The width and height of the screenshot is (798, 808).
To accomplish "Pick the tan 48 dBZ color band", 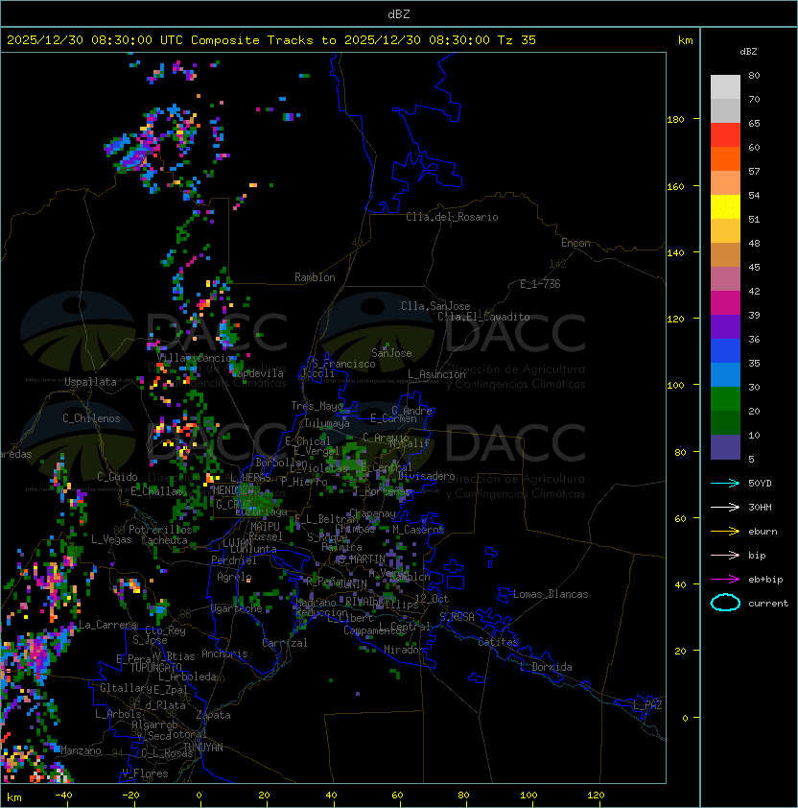I will click(725, 254).
